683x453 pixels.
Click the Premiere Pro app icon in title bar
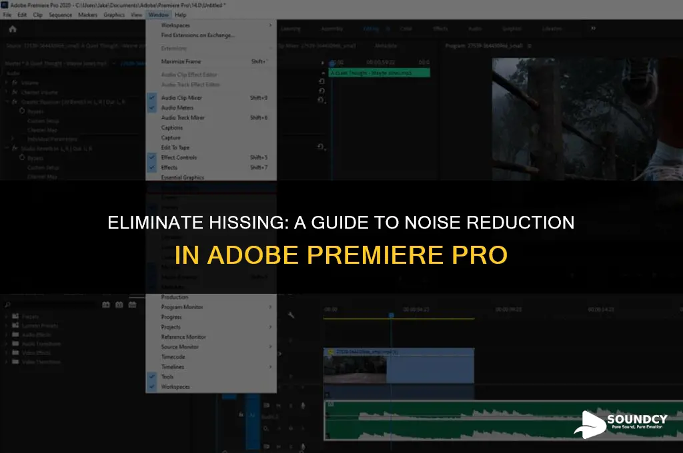point(5,5)
